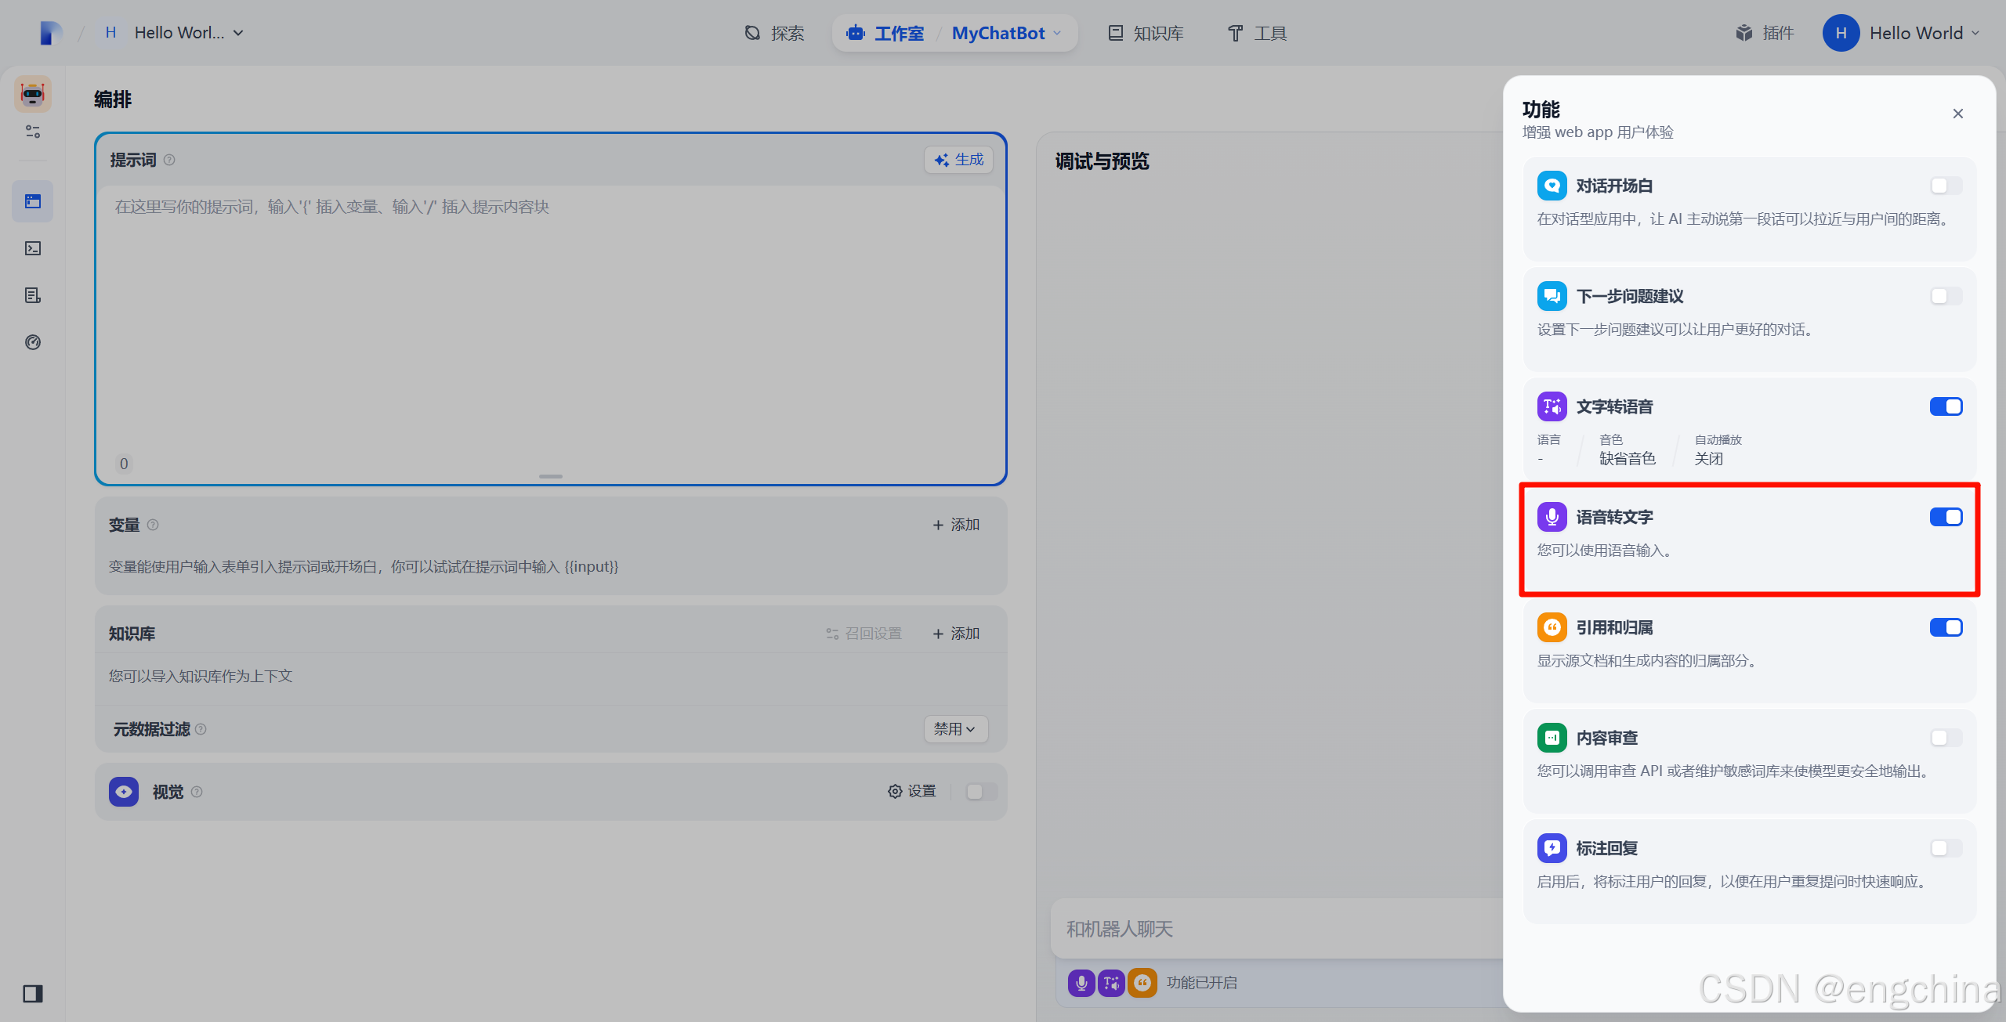Click microphone icon in enabled features bar

(1081, 983)
